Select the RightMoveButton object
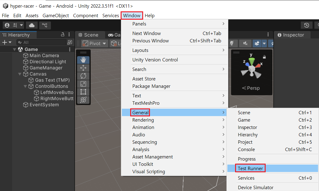 click(57, 99)
